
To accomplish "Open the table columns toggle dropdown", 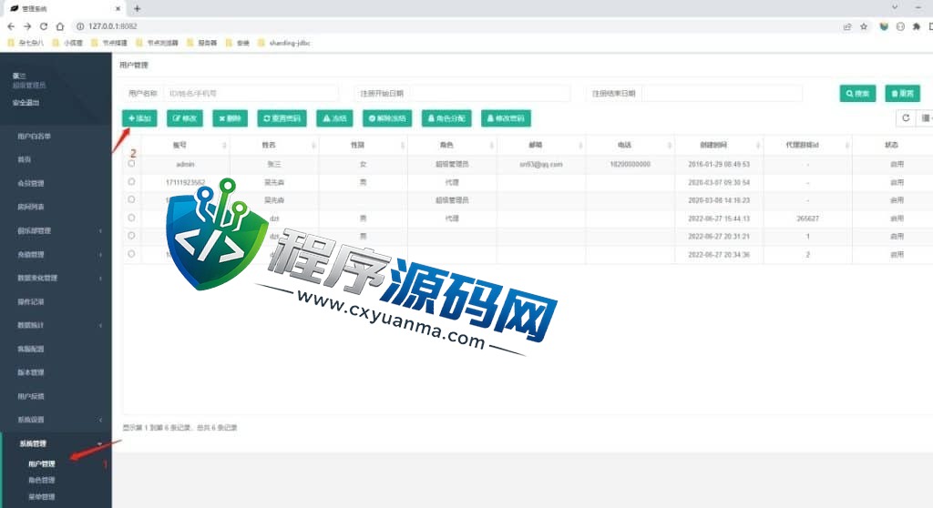I will [926, 117].
